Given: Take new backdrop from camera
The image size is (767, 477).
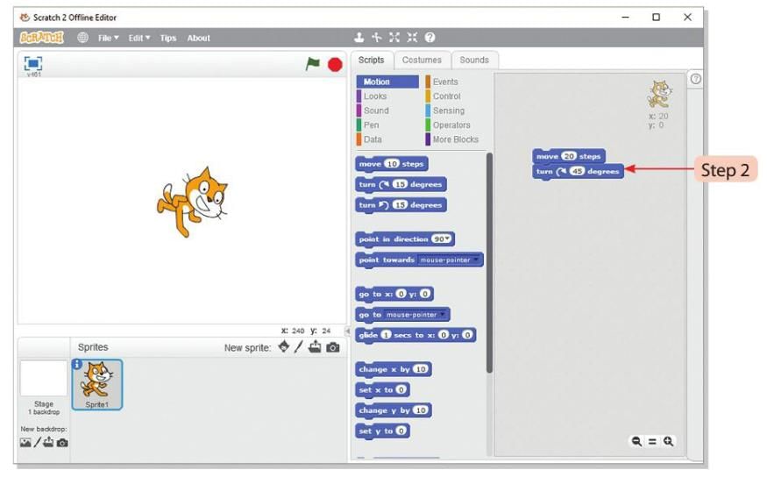Looking at the screenshot, I should tap(62, 443).
